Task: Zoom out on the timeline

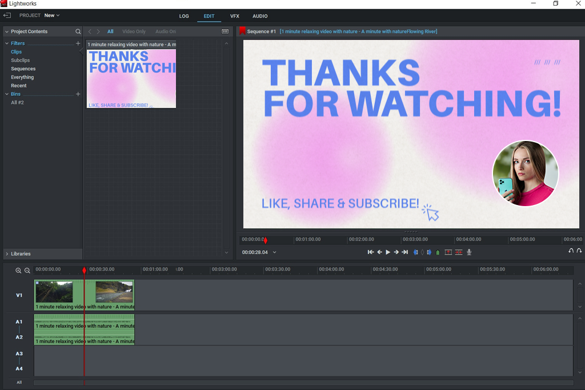Action: pyautogui.click(x=27, y=271)
